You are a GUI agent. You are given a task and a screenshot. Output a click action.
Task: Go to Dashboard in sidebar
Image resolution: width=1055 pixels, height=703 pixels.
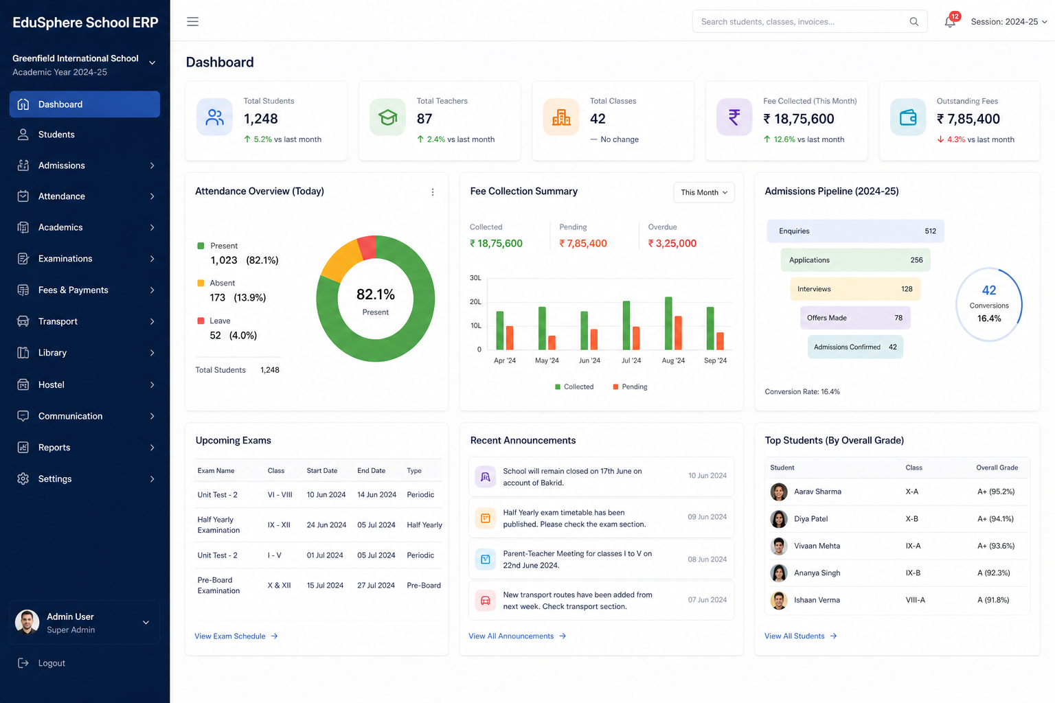[84, 104]
